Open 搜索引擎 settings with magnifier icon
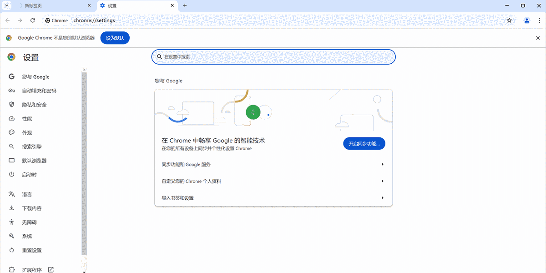The height and width of the screenshot is (273, 546). [12, 146]
